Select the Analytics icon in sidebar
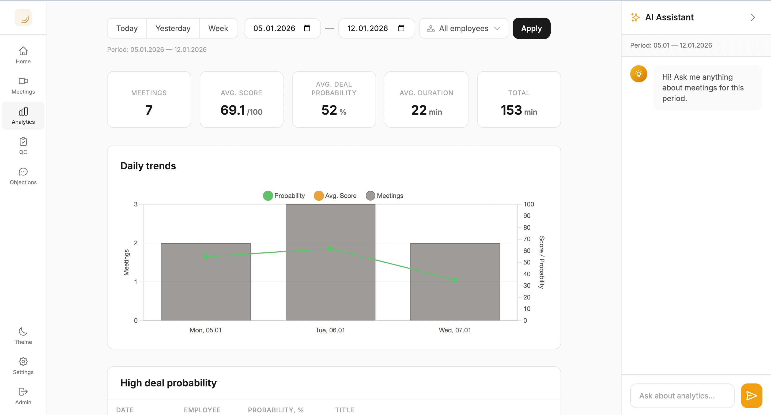Viewport: 771px width, 415px height. click(x=23, y=115)
